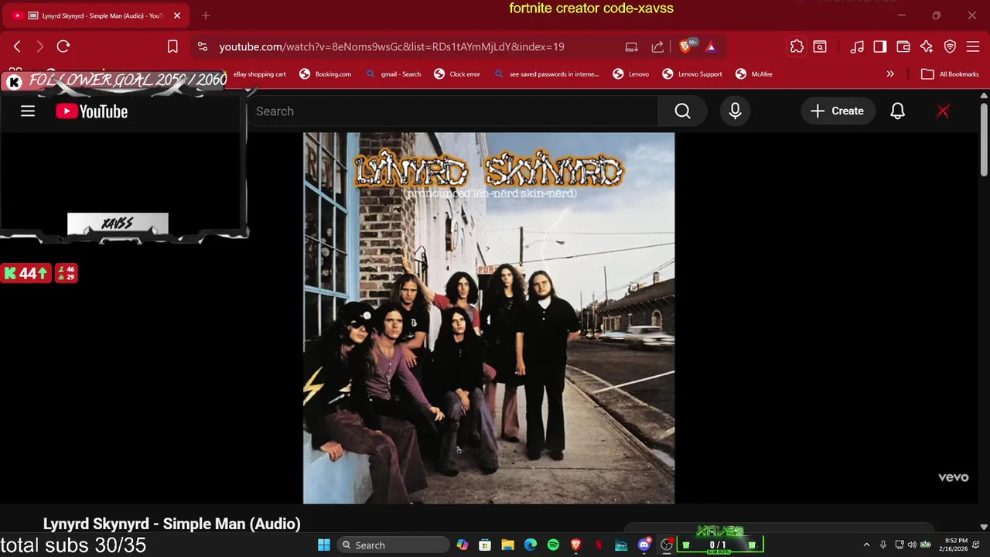
Task: Open the Brave playlist music icon
Action: 857,46
